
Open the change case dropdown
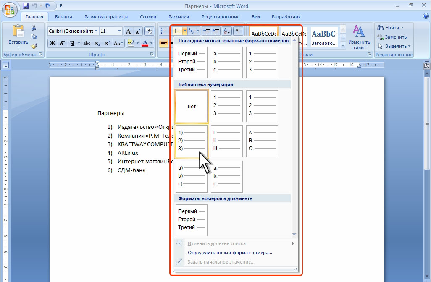click(x=118, y=43)
